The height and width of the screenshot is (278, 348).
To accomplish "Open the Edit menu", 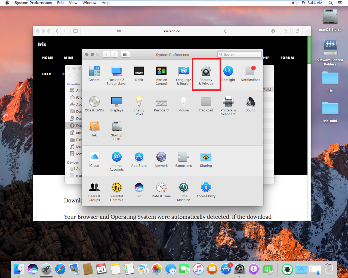I will coord(60,3).
